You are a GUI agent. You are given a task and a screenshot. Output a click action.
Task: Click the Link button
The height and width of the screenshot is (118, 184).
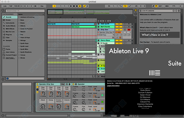[5, 6]
